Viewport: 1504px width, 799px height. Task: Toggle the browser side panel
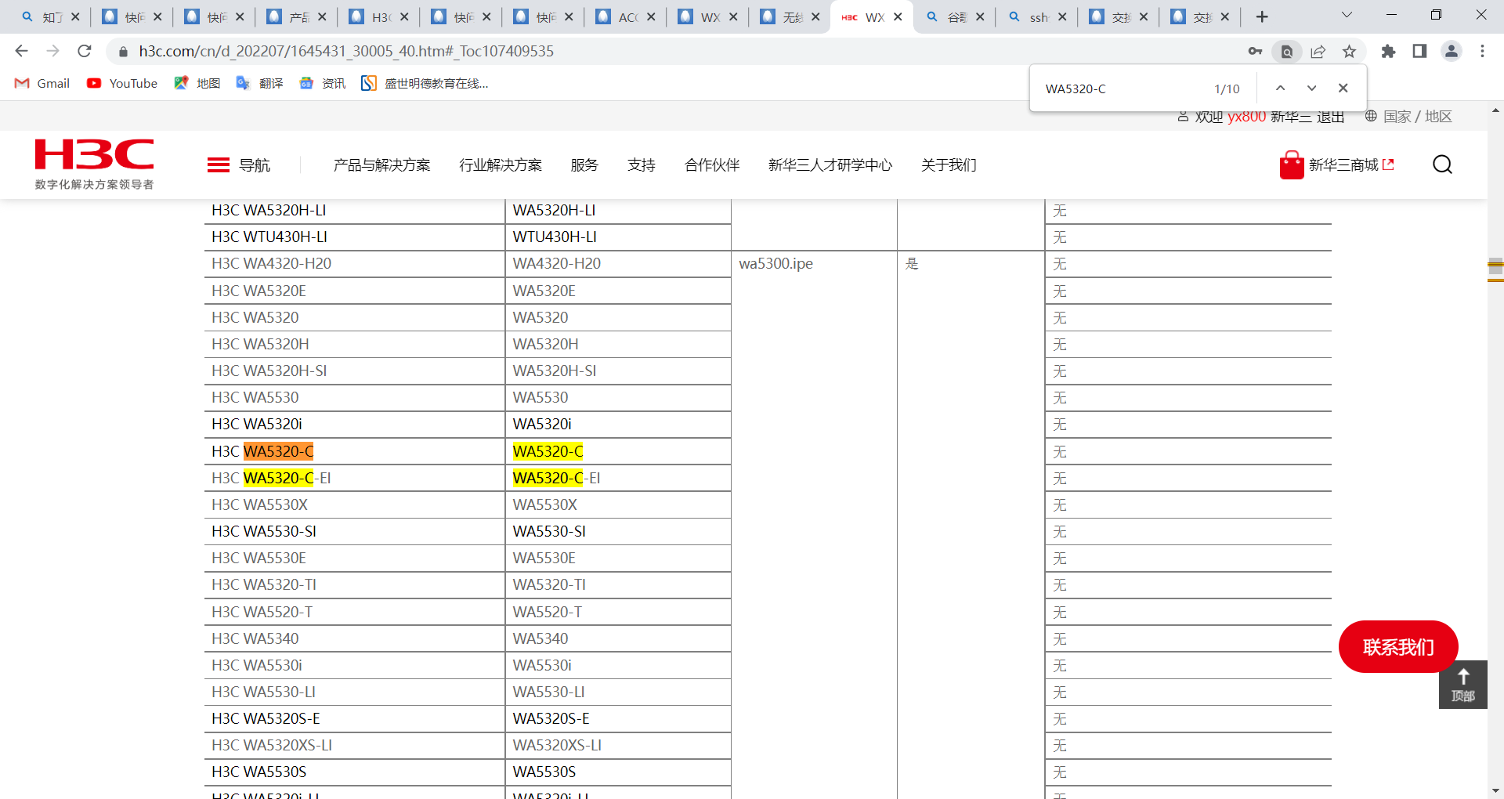(x=1419, y=51)
